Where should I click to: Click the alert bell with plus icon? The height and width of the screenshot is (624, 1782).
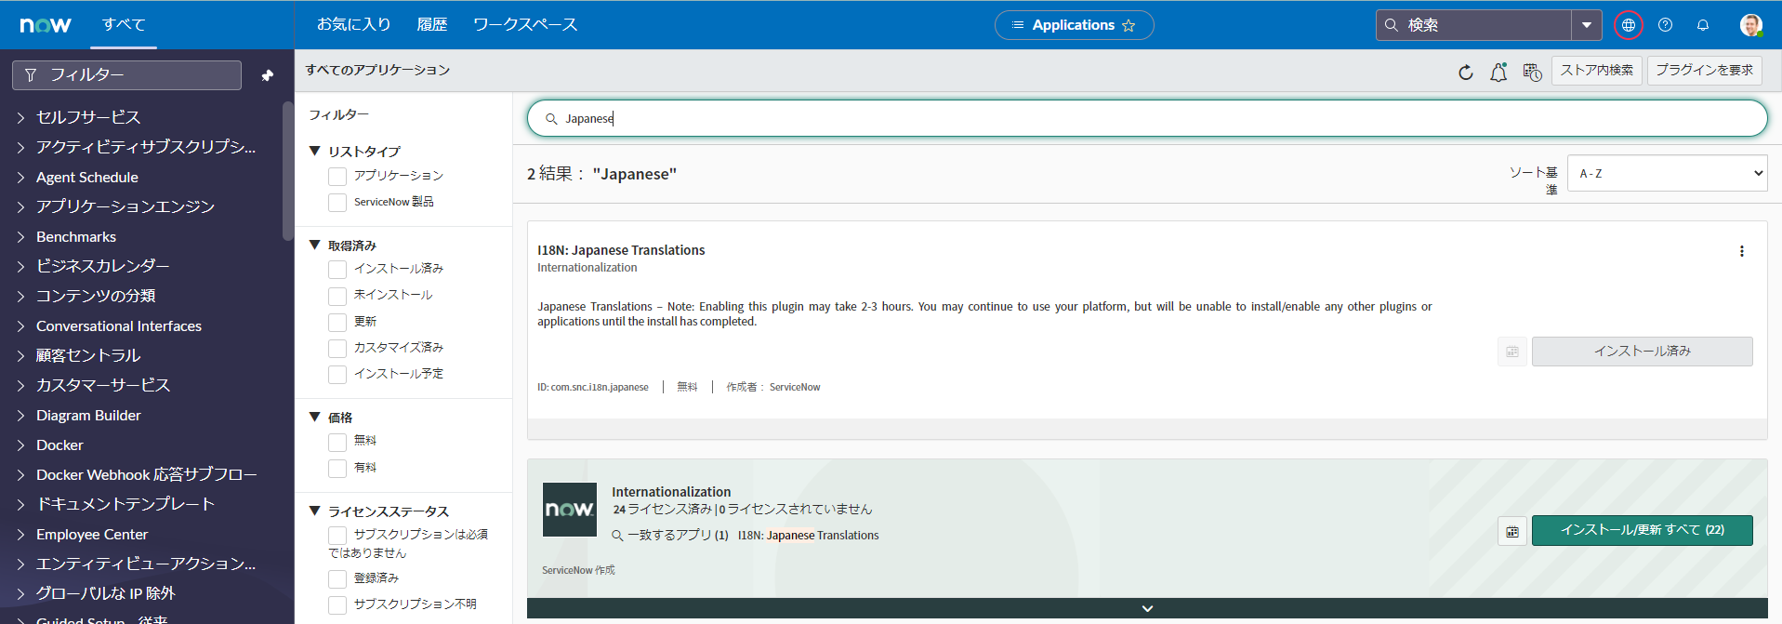pos(1498,72)
